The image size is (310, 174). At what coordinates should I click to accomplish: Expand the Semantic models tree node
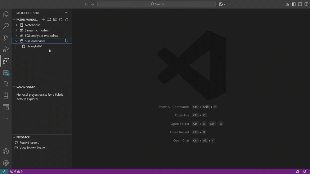point(16,30)
